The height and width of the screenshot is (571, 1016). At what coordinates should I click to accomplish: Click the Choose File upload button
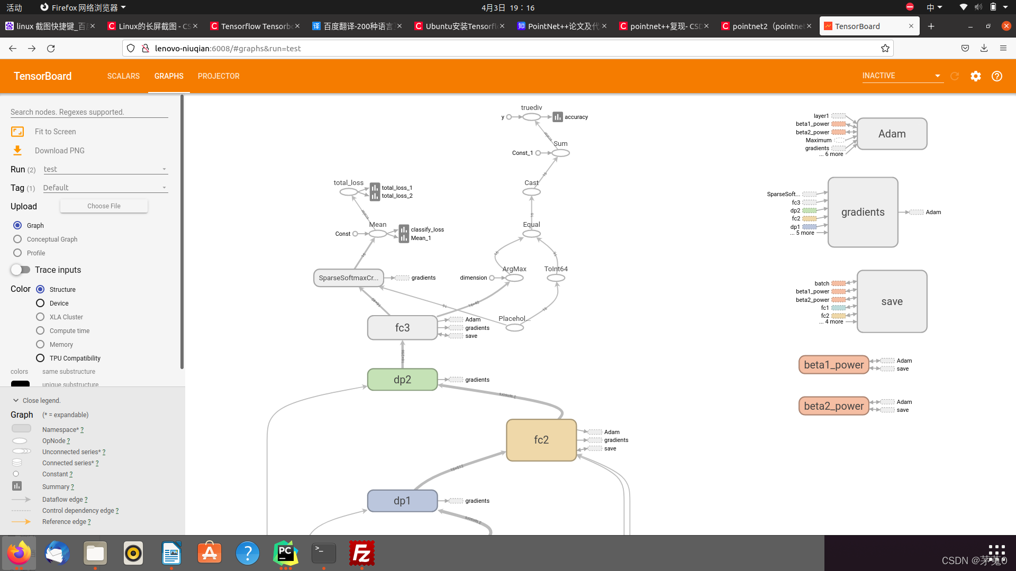pyautogui.click(x=104, y=206)
